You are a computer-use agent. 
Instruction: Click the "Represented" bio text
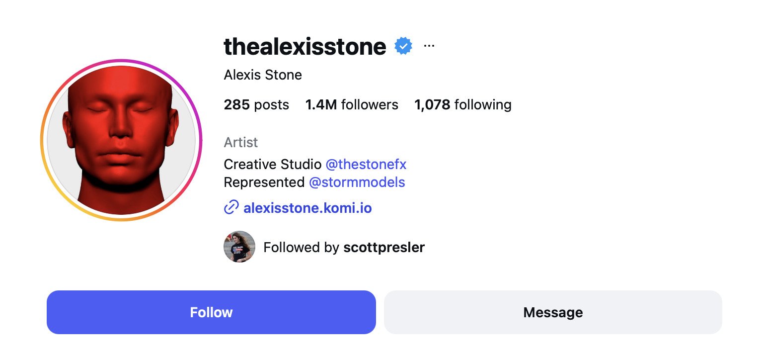click(264, 182)
